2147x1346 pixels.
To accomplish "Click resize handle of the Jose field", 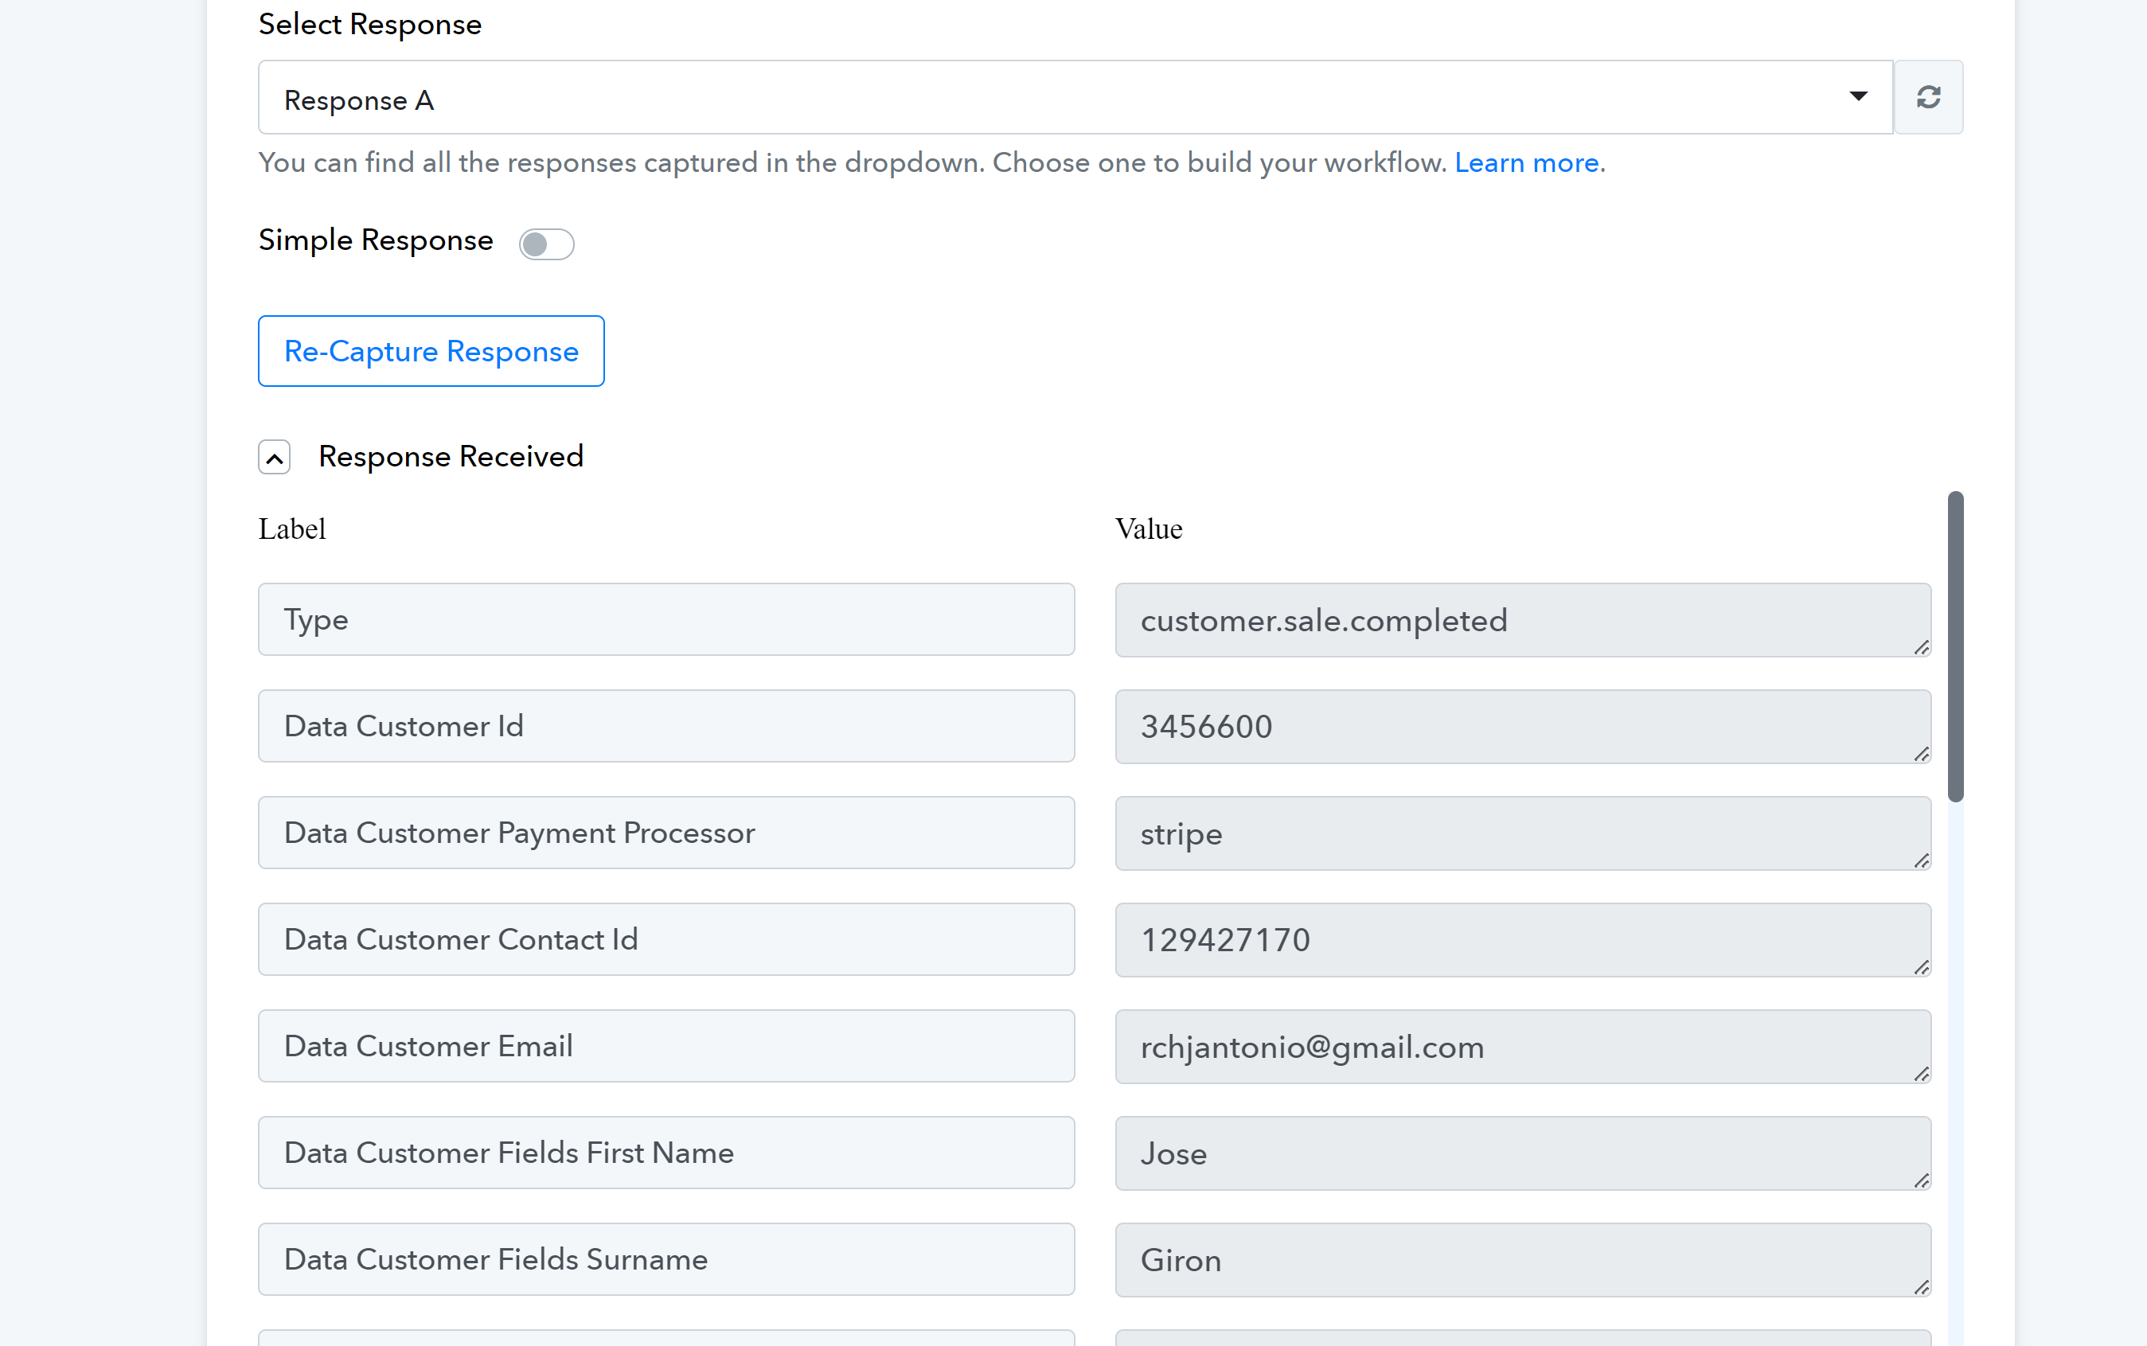I will click(x=1922, y=1181).
